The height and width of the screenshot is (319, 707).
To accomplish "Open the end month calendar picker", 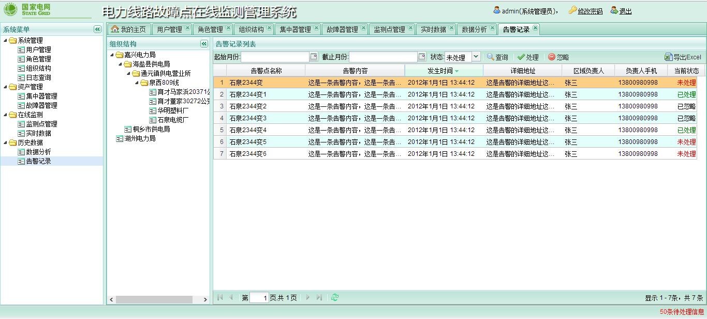I will click(422, 57).
